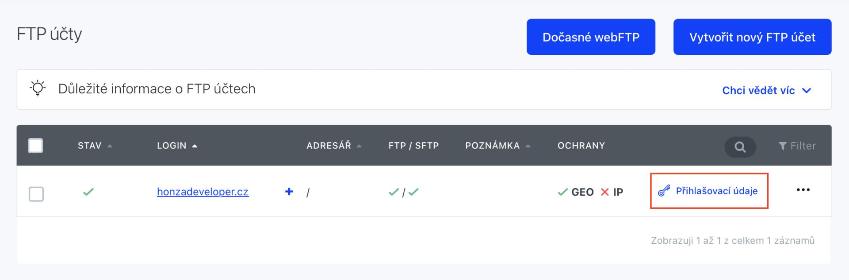Click the key icon for login credentials
This screenshot has height=280, width=849.
tap(664, 191)
